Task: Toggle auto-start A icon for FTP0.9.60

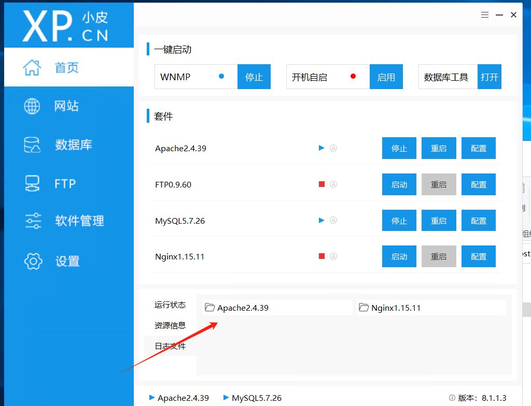Action: pyautogui.click(x=333, y=184)
